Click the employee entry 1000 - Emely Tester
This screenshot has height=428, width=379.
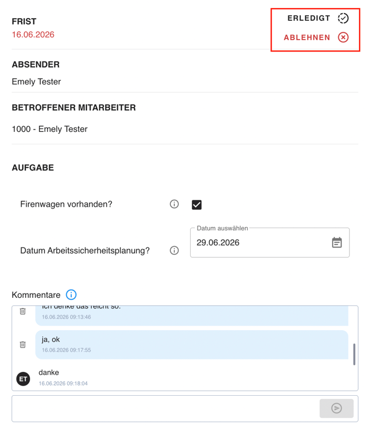click(x=50, y=129)
